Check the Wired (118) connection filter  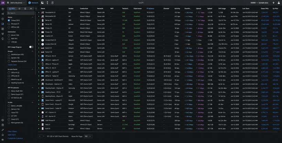[9, 35]
